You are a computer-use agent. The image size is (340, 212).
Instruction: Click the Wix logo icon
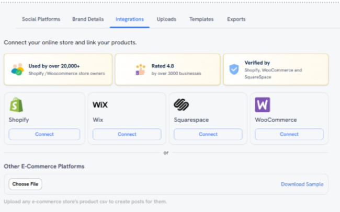point(100,104)
